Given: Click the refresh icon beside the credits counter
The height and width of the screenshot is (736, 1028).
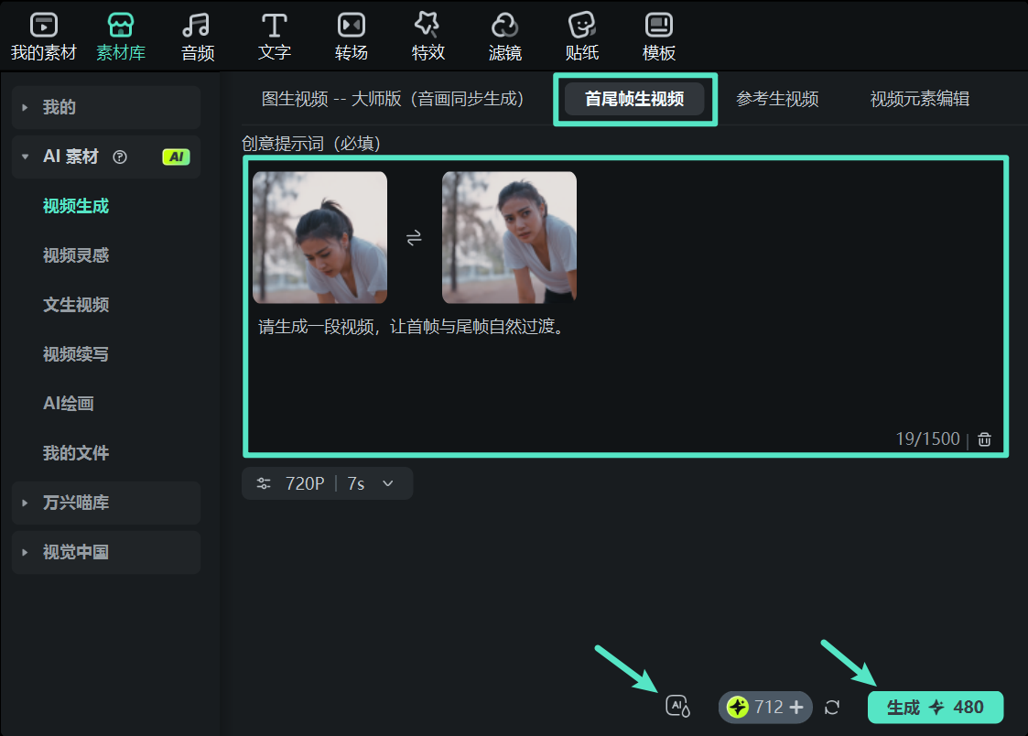Looking at the screenshot, I should [x=831, y=707].
